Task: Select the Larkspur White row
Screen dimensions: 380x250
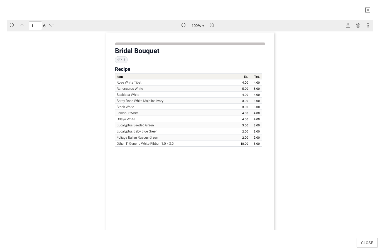Action: point(188,113)
